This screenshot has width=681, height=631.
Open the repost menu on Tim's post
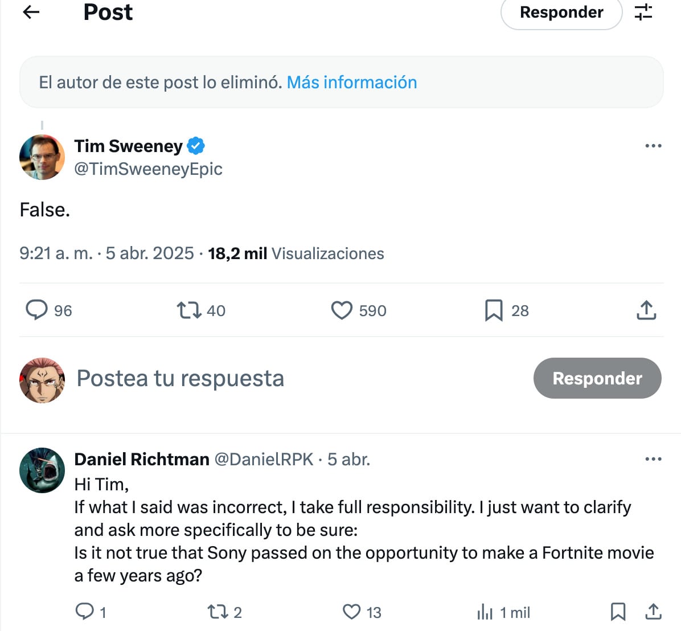click(x=189, y=310)
